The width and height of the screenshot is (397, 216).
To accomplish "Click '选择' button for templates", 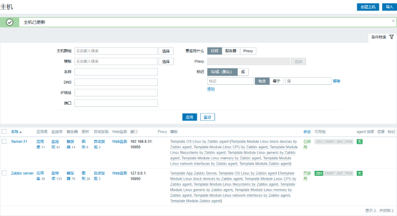I will [x=166, y=62].
